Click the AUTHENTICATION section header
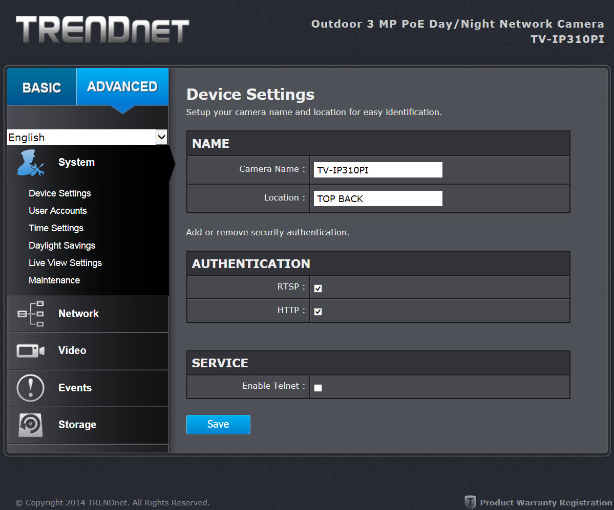The image size is (614, 510). coord(378,263)
